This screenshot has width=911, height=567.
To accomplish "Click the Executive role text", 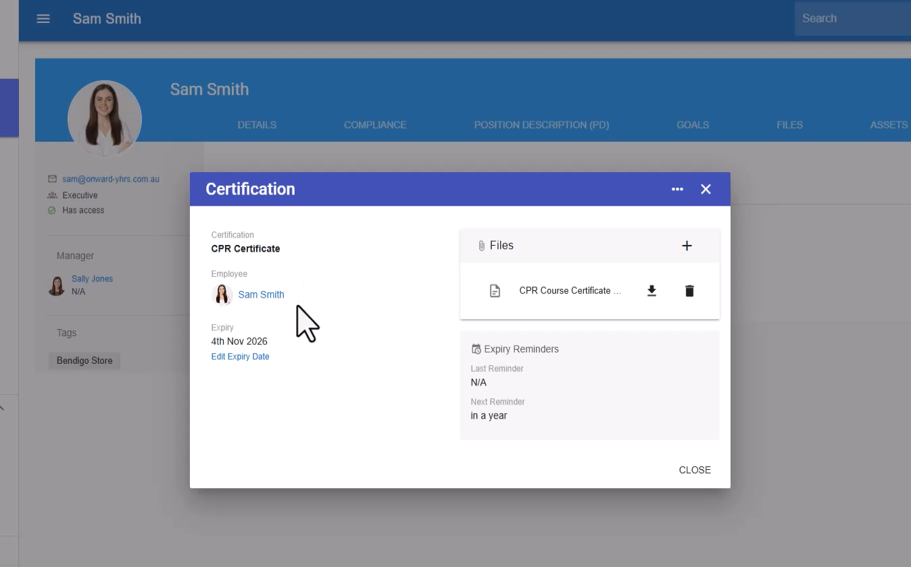I will click(x=80, y=195).
